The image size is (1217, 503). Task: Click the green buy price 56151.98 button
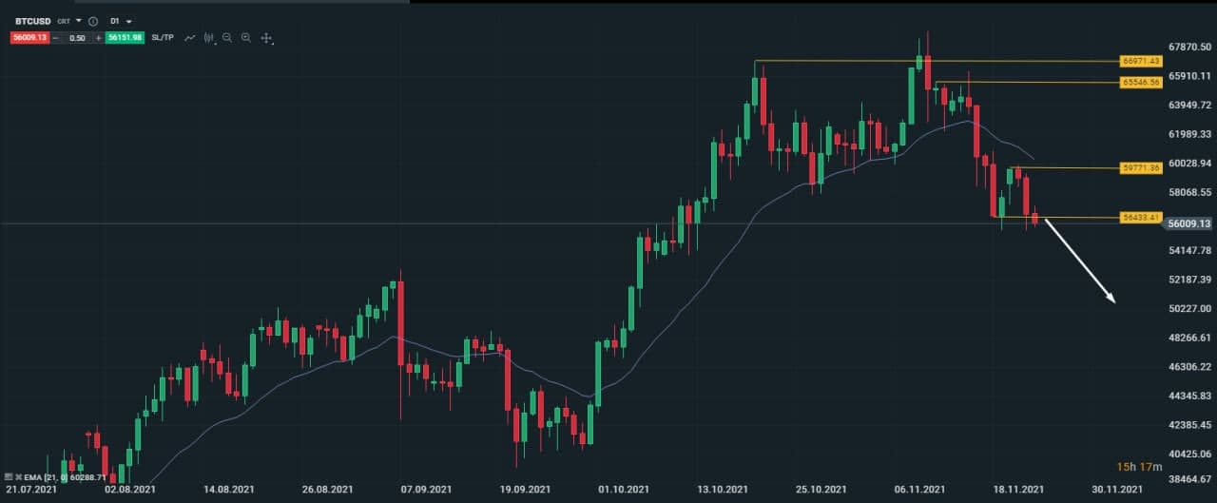126,38
